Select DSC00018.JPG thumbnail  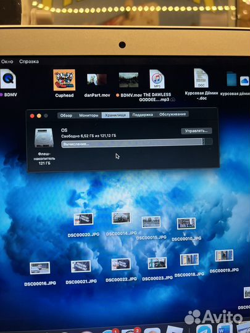pos(190,260)
